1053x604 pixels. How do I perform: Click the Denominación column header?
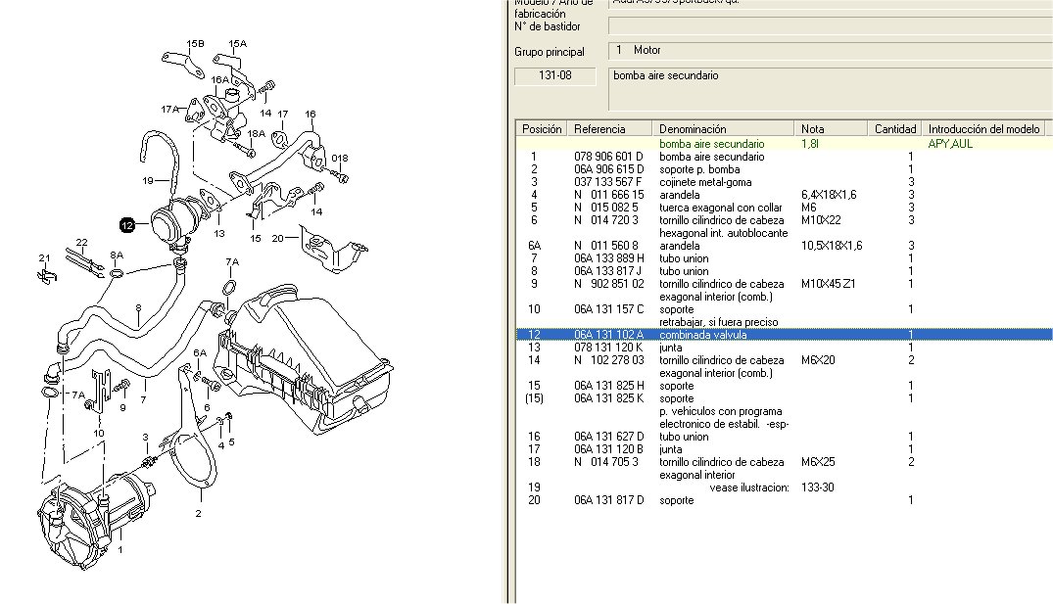point(723,129)
